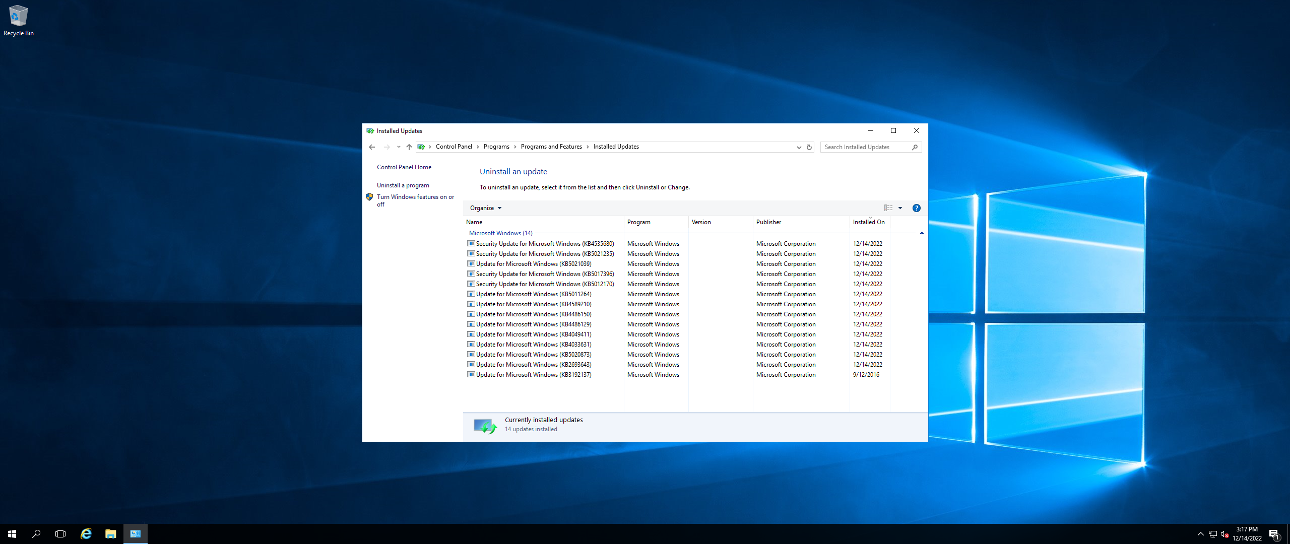Select Security Update KB4535680 row
This screenshot has height=544, width=1290.
[x=678, y=244]
